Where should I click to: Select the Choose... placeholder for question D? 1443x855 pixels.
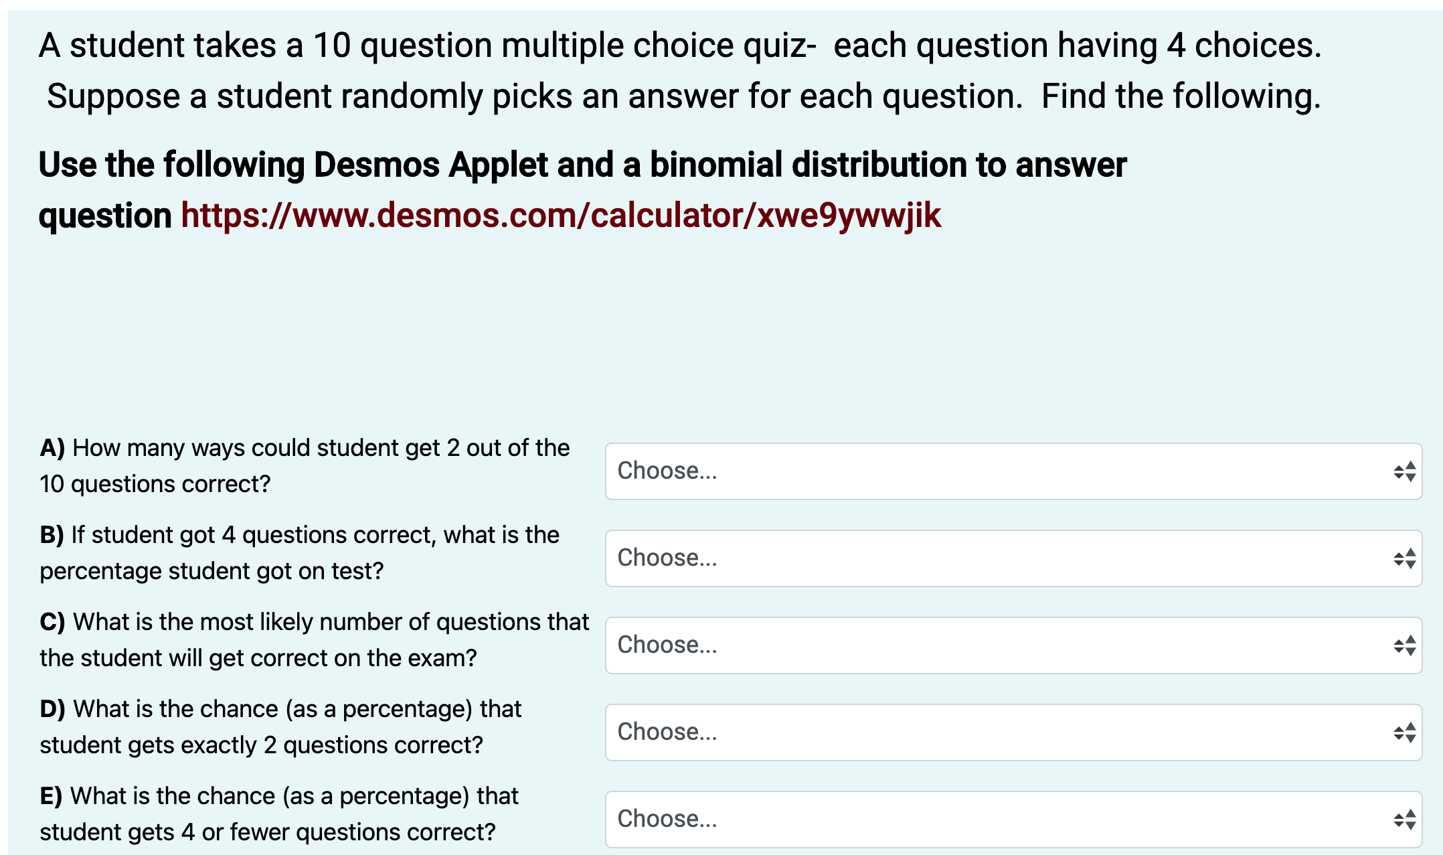coord(667,732)
